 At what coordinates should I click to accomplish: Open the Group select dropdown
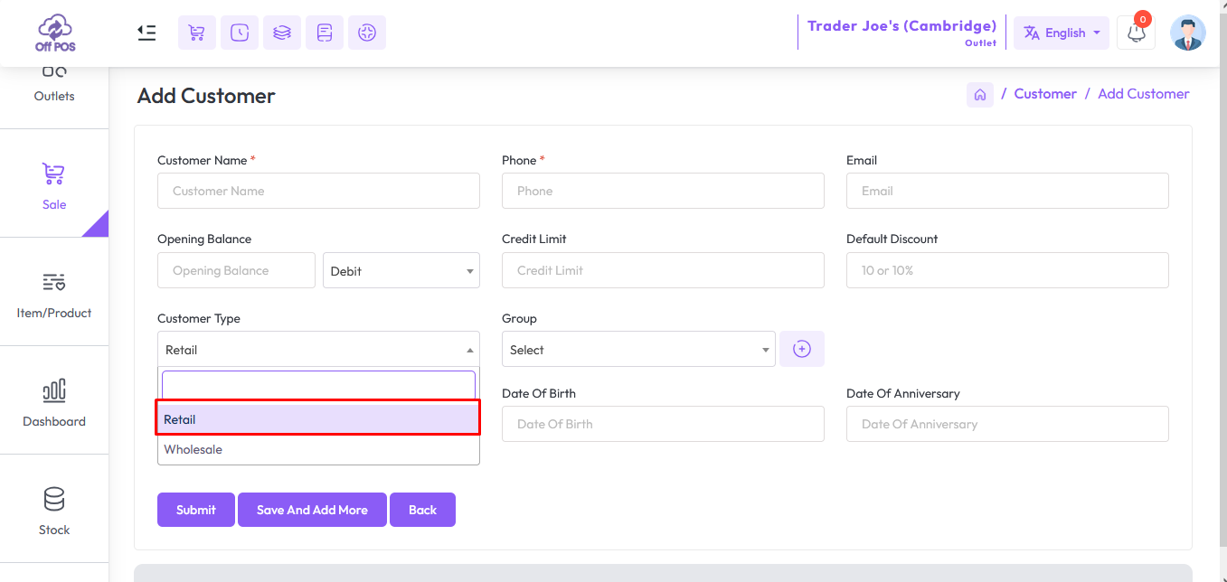pos(637,350)
